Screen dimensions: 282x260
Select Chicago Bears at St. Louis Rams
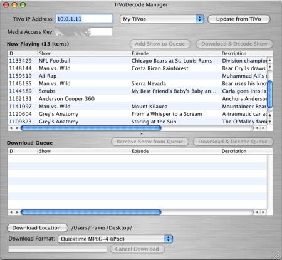[x=172, y=61]
